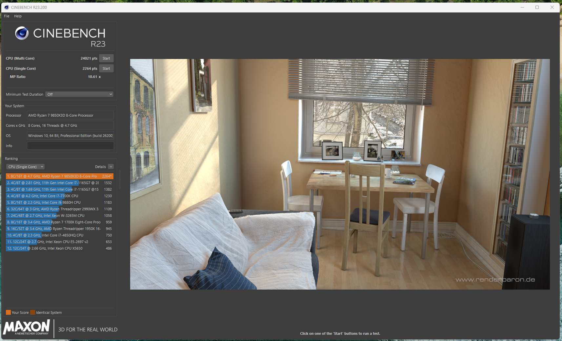Start the CPU (Single Core) test
The width and height of the screenshot is (562, 341).
(x=106, y=68)
